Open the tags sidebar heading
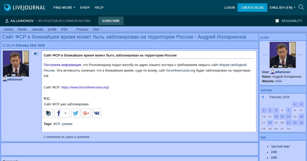The width and height of the screenshot is (307, 161). coord(263,137)
